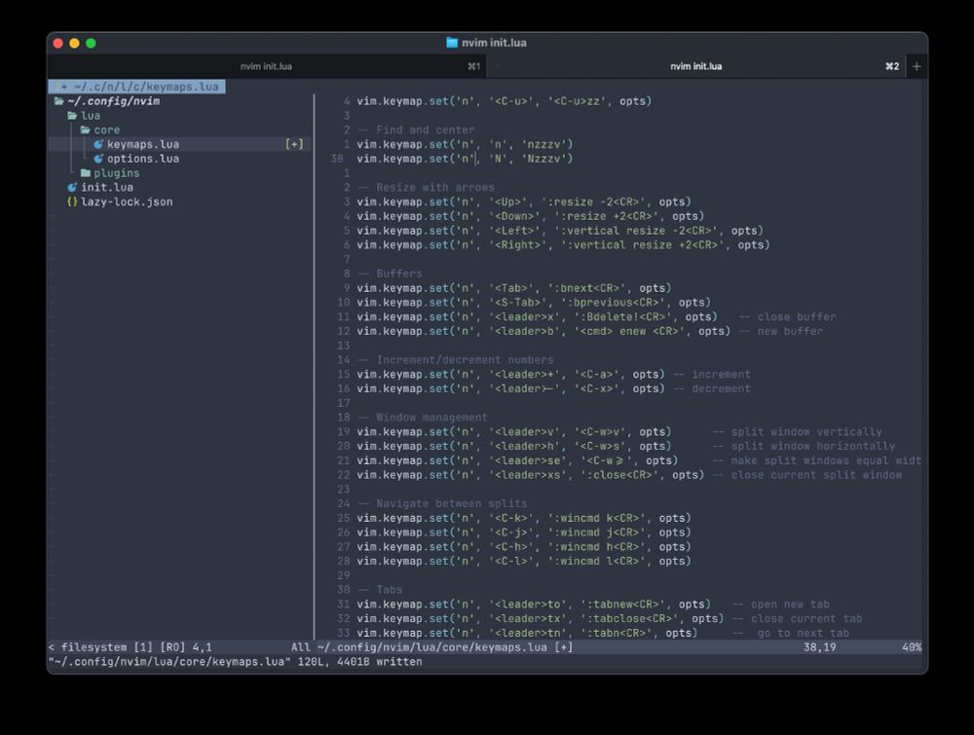Open init.lua in file tree
The width and height of the screenshot is (974, 735).
pos(107,188)
